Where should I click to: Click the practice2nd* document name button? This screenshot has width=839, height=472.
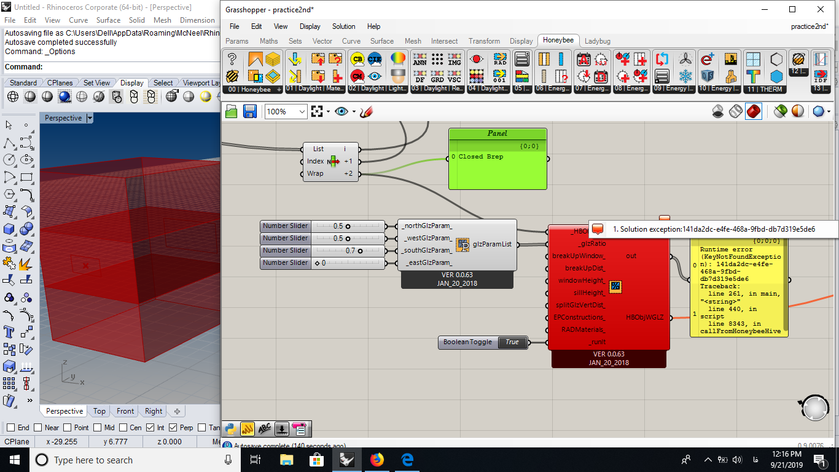(x=810, y=26)
